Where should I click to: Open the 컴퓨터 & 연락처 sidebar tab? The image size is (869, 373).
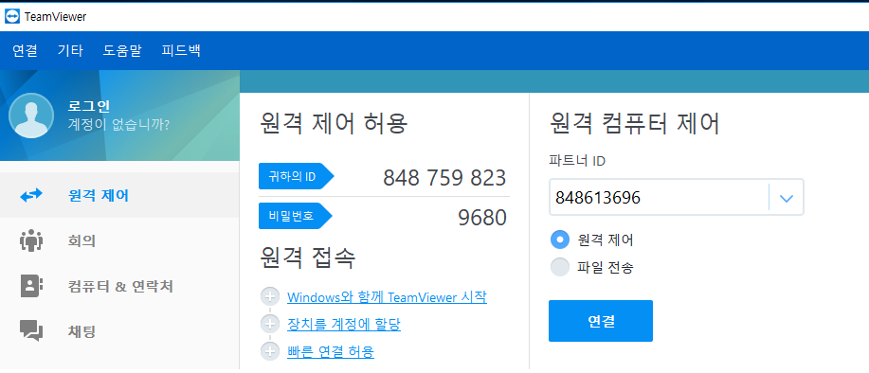click(x=119, y=286)
